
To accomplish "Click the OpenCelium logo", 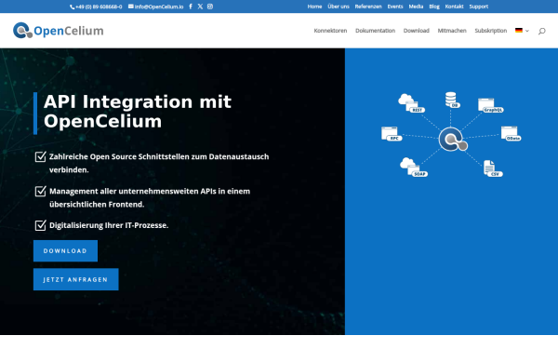I will pos(59,31).
